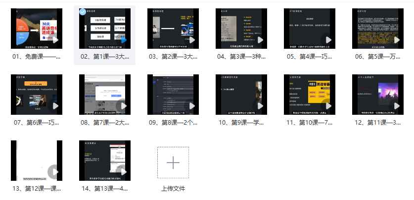
Task: Open the 08、第7课 video thumbnail
Action: pyautogui.click(x=104, y=95)
